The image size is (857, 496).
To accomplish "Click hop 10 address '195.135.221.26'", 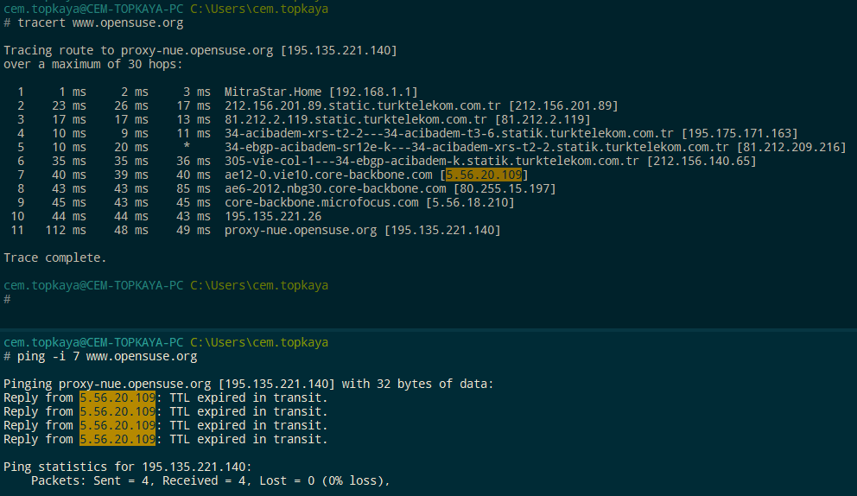I will (273, 217).
